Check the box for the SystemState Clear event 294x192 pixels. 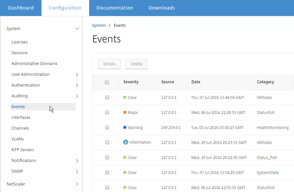coord(107,172)
